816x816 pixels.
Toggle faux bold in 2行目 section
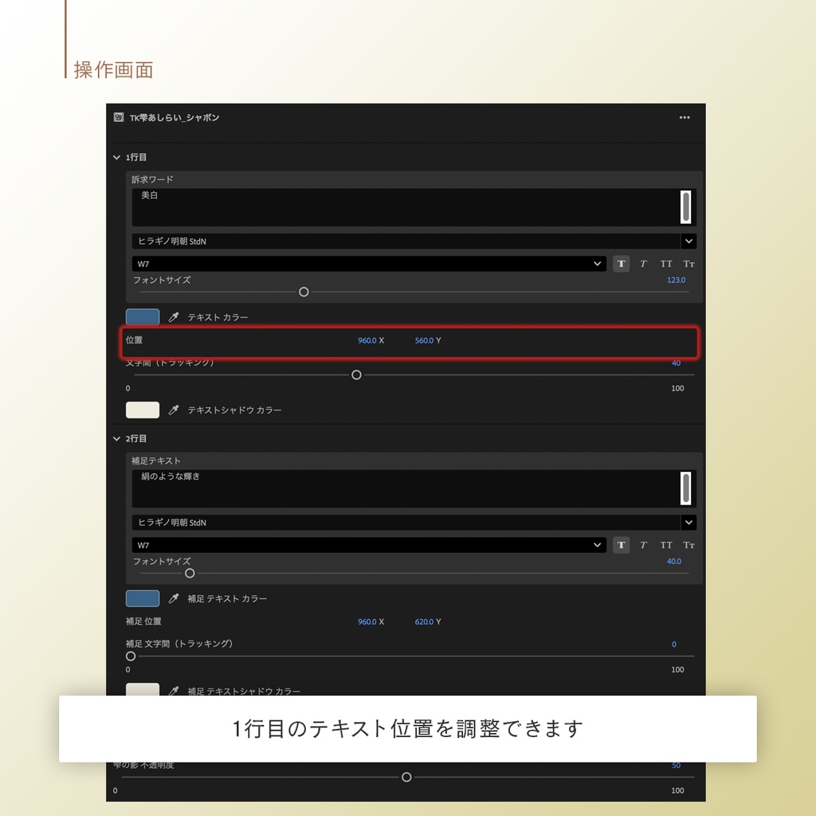point(621,545)
